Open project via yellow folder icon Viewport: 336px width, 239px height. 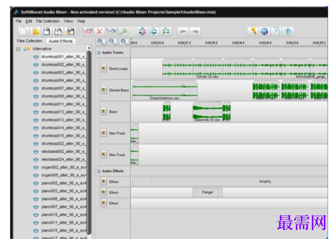tap(35, 32)
